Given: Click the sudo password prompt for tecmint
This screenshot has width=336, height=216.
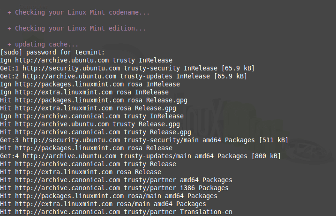Looking at the screenshot, I should click(x=53, y=52).
